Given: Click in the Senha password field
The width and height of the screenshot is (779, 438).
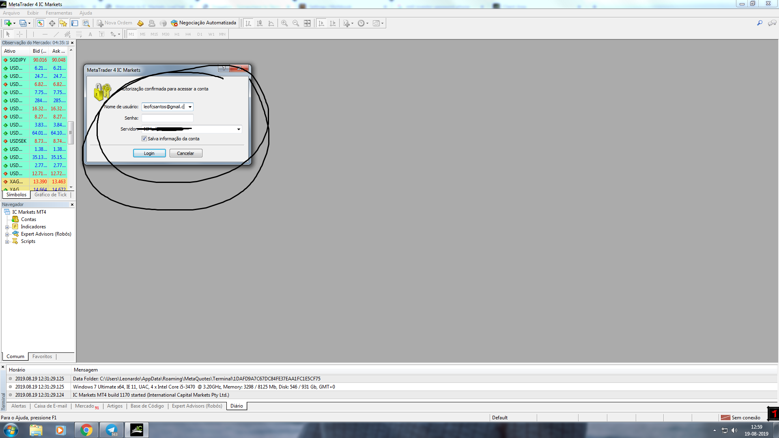Looking at the screenshot, I should point(167,118).
